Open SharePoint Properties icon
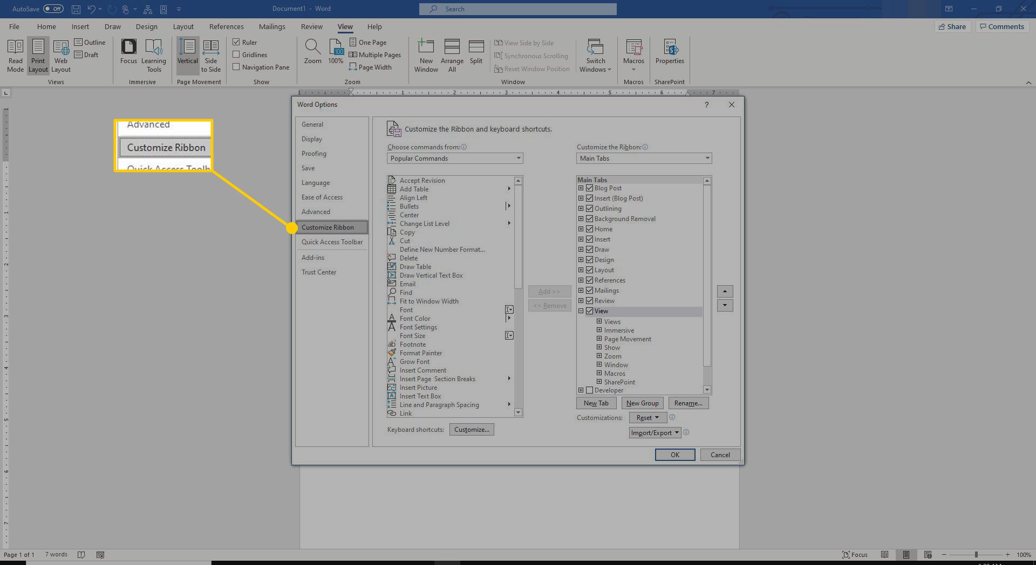 pyautogui.click(x=670, y=52)
